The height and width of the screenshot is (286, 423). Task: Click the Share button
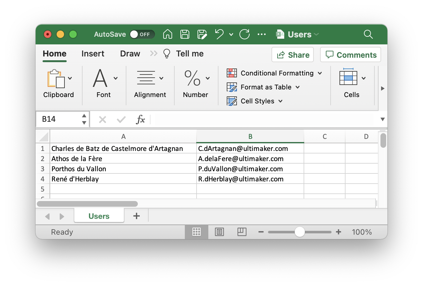click(292, 55)
